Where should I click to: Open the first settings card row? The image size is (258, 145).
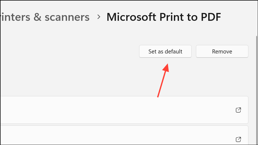coord(124,110)
